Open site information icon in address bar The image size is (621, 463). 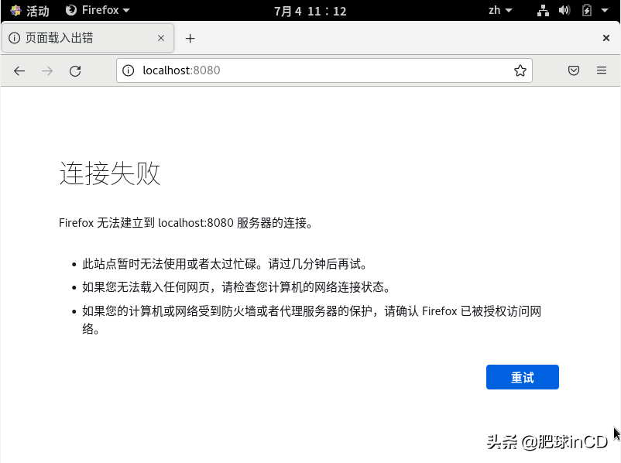128,70
